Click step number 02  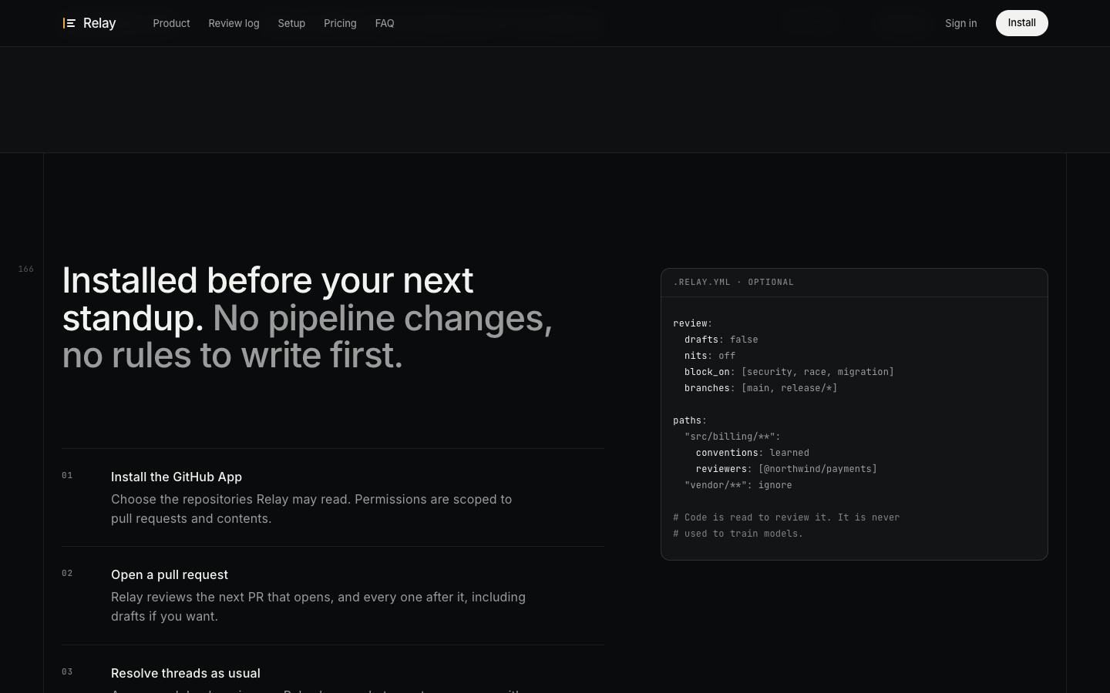click(67, 573)
